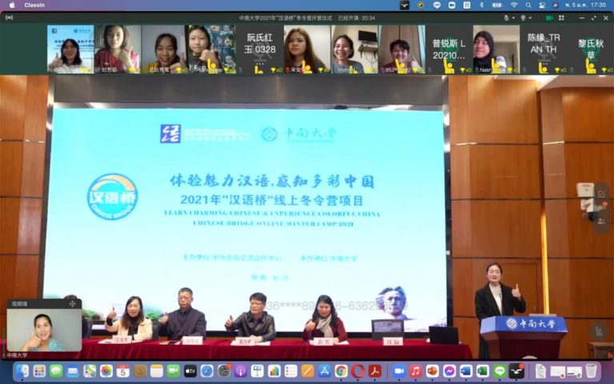Click the move handle on the 视频墙 window
This screenshot has width=614, height=384.
(x=73, y=304)
